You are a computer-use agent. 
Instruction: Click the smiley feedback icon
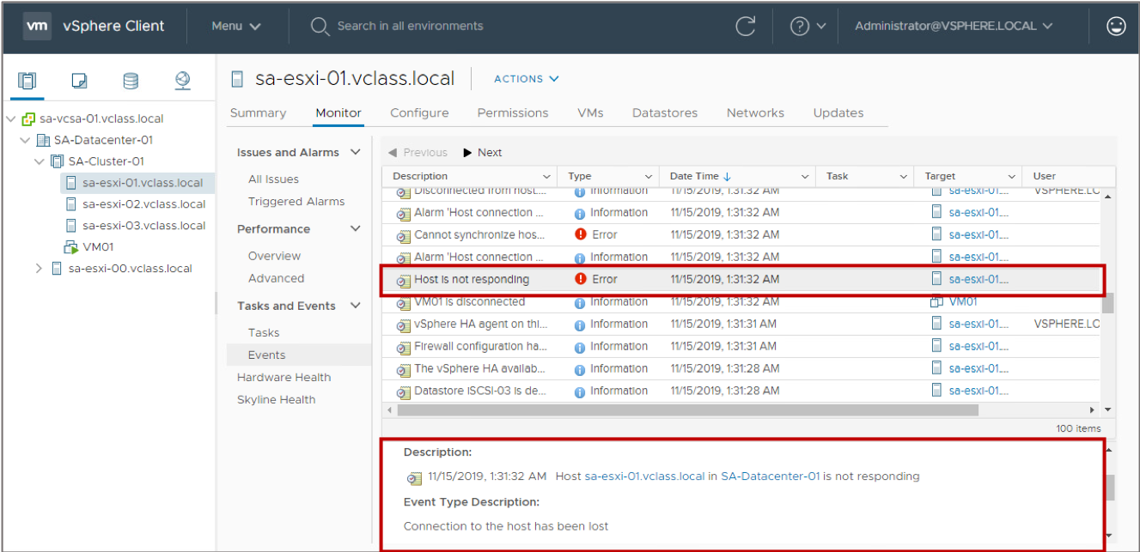coord(1116,26)
